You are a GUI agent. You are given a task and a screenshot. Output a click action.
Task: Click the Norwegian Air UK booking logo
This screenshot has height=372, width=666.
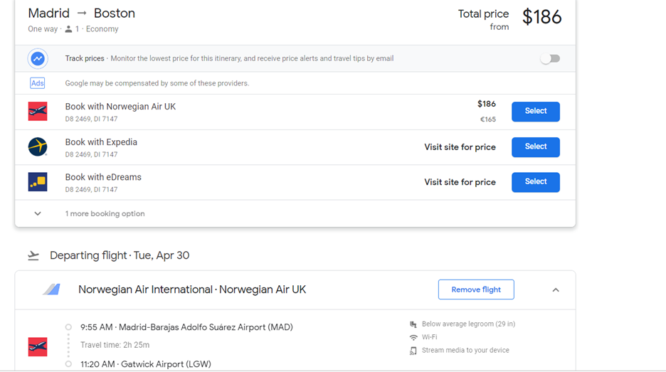tap(38, 112)
